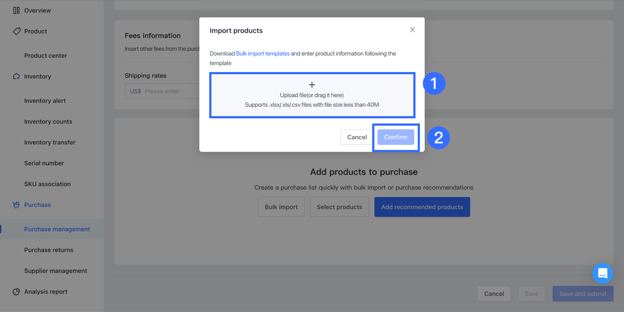Open Product center menu item
Screen dimensions: 624x312
(x=46, y=55)
